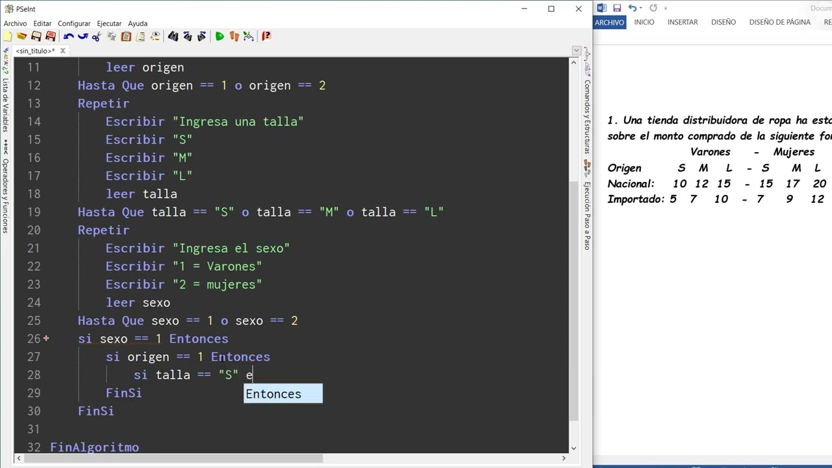Screen dimensions: 832x468
Task: Click the editor vertical scrollbar up arrow
Action: pyautogui.click(x=573, y=62)
